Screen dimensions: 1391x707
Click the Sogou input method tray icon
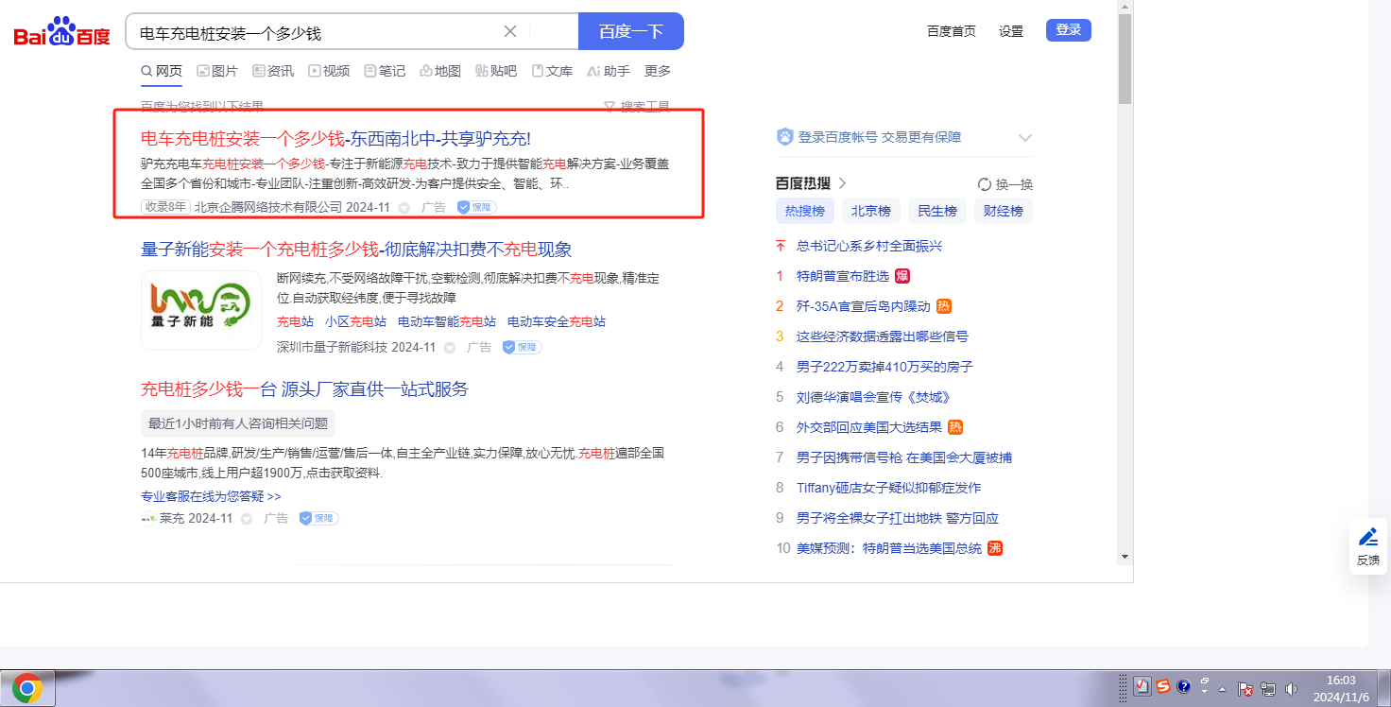point(1163,687)
